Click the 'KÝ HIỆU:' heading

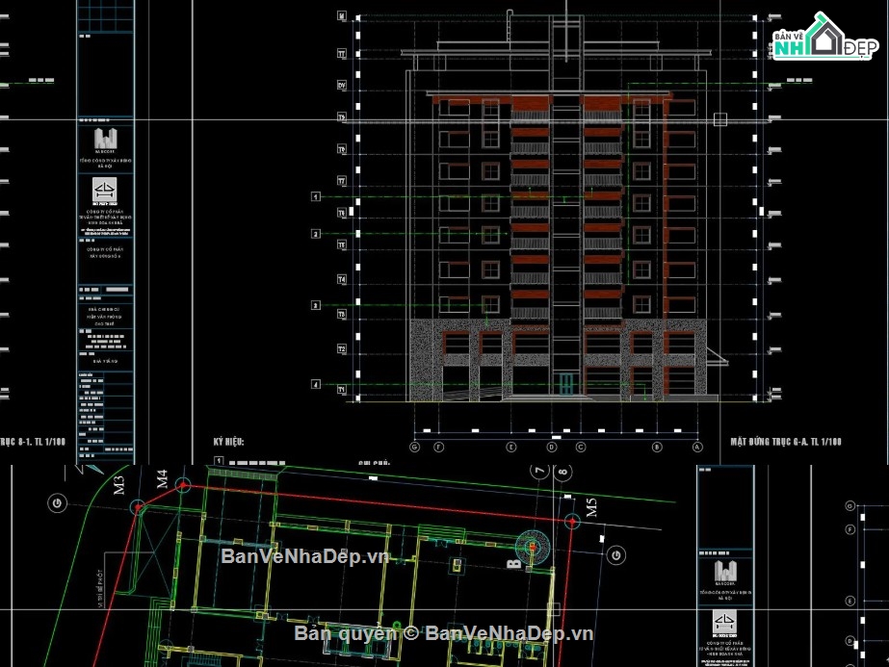click(x=229, y=442)
